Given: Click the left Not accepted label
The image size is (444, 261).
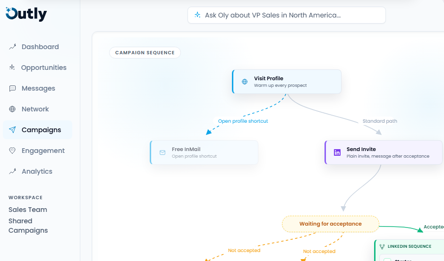Looking at the screenshot, I should tap(244, 251).
